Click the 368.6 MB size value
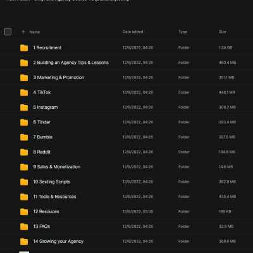Screen dimensions: 253x253 [227, 242]
